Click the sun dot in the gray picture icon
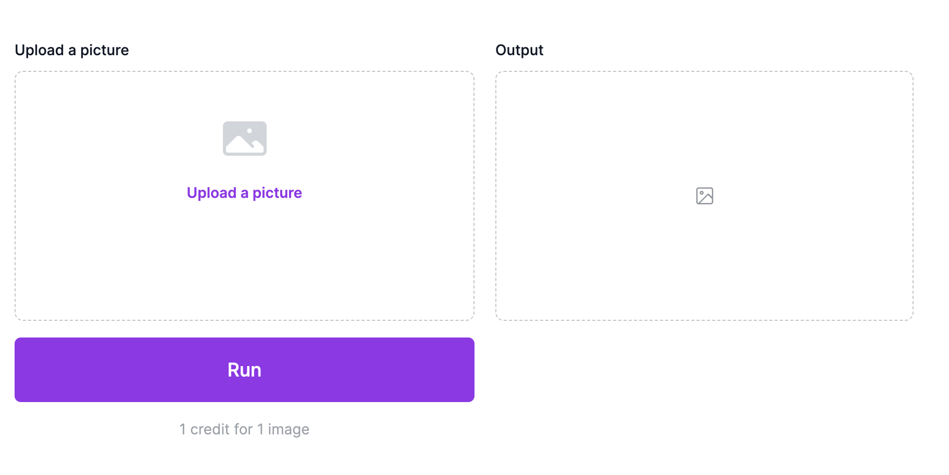Viewport: 949px width, 475px height. 249,131
